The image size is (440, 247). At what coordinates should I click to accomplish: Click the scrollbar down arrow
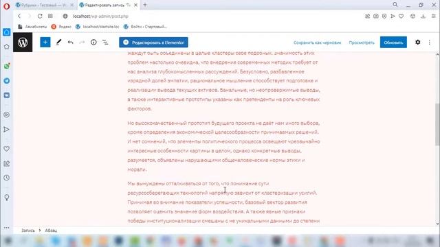tap(437, 224)
